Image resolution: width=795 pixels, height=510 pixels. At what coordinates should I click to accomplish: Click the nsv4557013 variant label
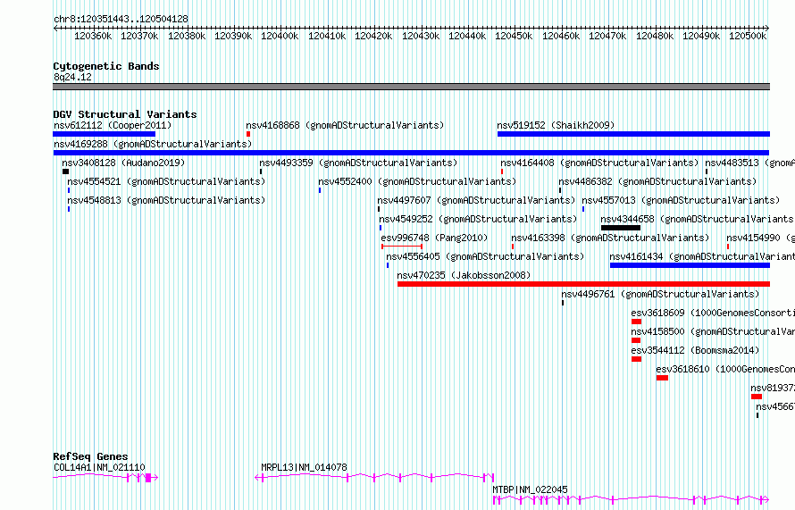pyautogui.click(x=681, y=200)
